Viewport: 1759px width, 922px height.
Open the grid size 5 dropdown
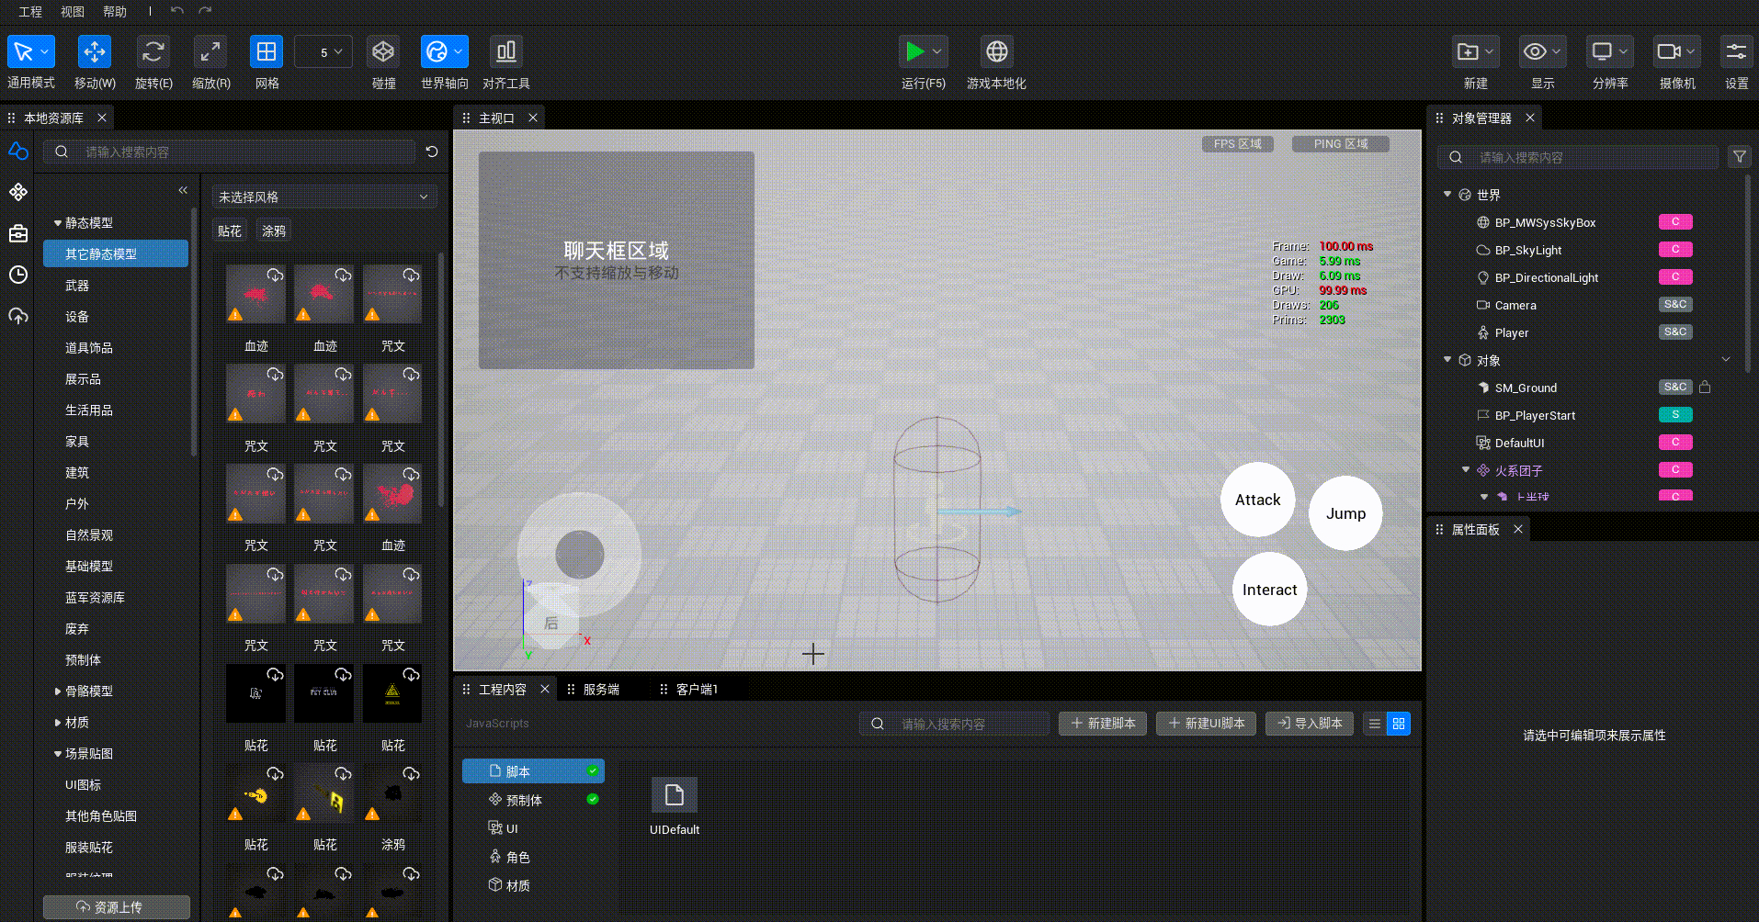pyautogui.click(x=323, y=52)
